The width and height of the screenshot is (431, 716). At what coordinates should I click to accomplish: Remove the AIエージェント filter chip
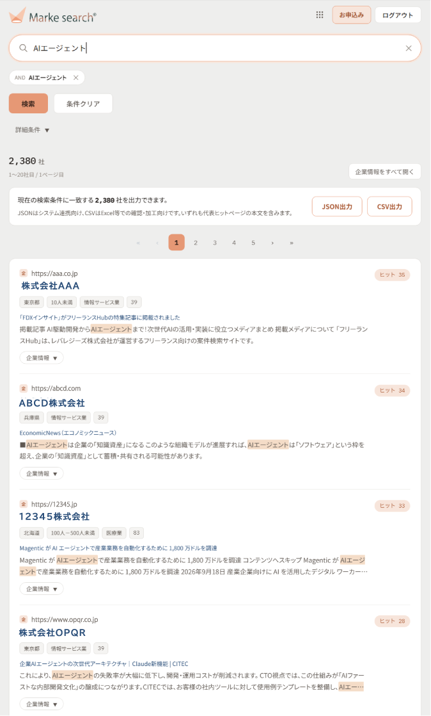tap(75, 77)
